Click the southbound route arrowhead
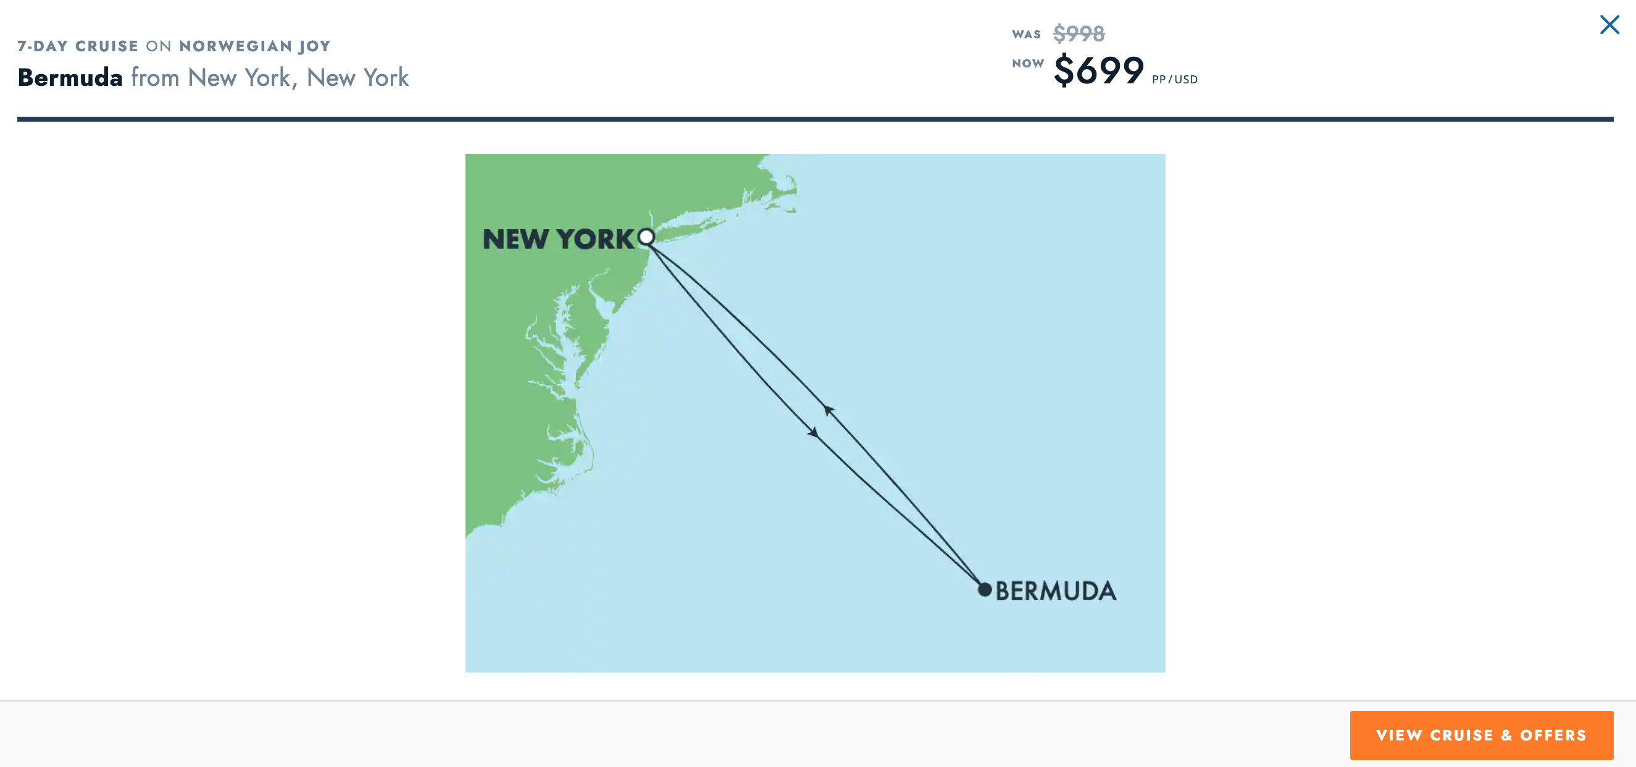The width and height of the screenshot is (1636, 767). 813,433
